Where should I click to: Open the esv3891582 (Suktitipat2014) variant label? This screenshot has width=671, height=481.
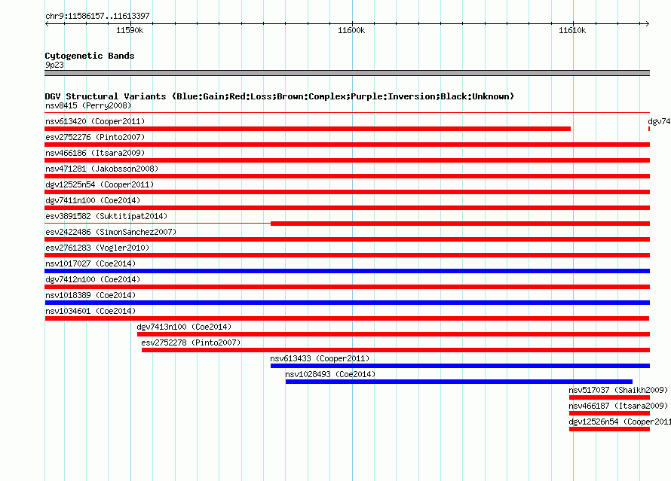[106, 216]
